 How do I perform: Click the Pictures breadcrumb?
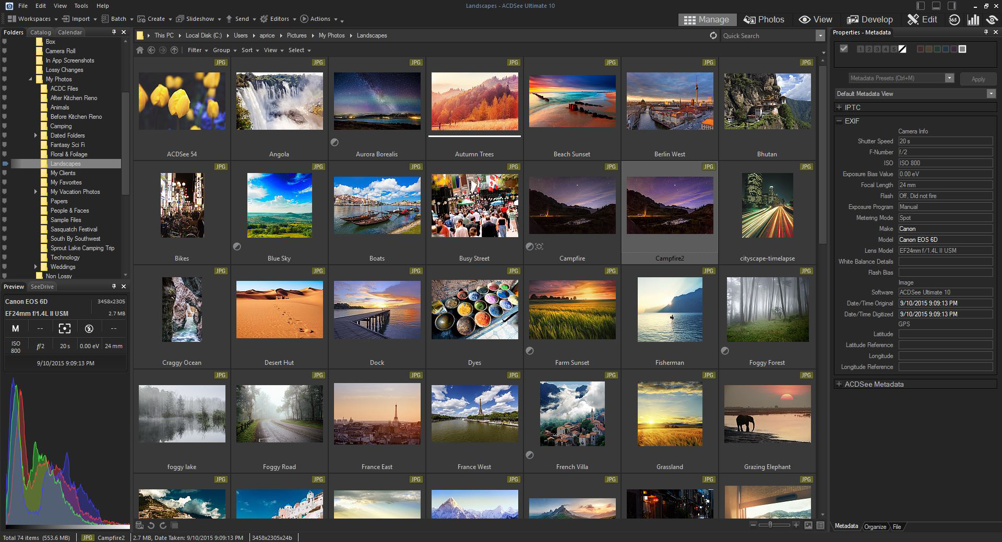click(x=296, y=35)
